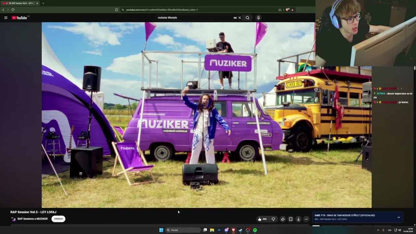The width and height of the screenshot is (416, 234).
Task: Open File Explorer from the taskbar
Action: coord(212,230)
